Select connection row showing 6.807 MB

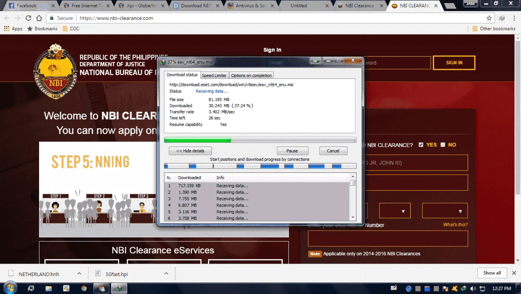tap(257, 205)
